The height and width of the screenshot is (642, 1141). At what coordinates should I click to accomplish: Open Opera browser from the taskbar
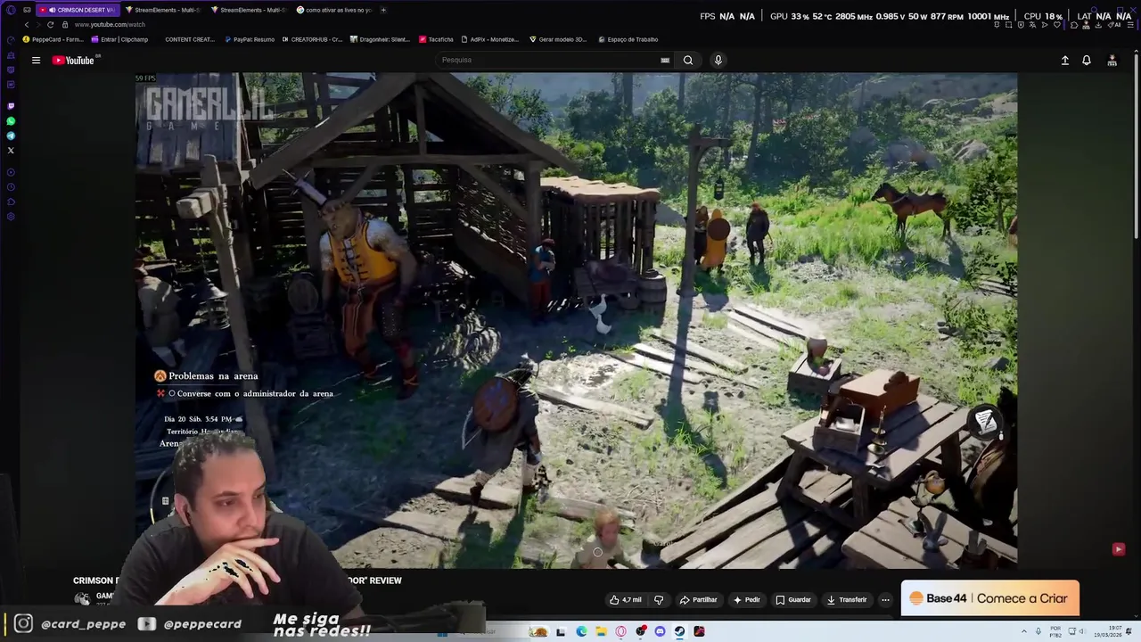[620, 631]
